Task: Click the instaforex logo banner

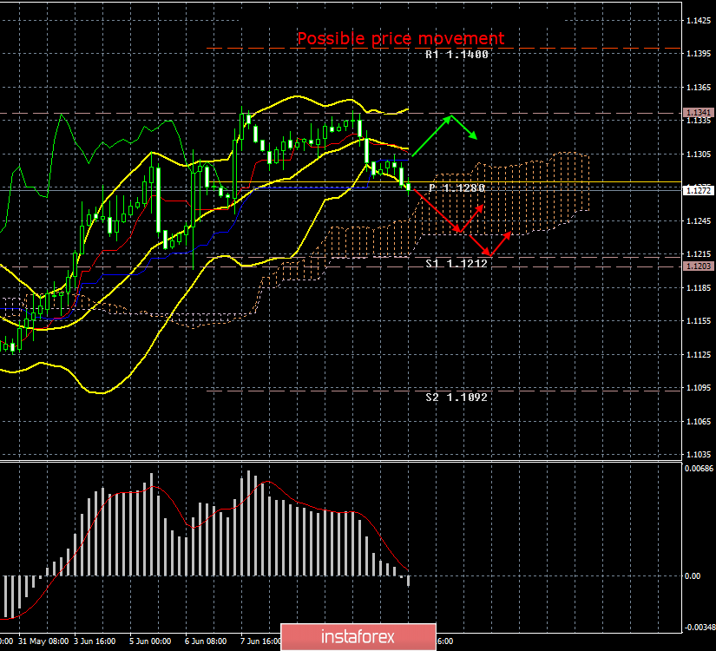Action: pyautogui.click(x=358, y=635)
